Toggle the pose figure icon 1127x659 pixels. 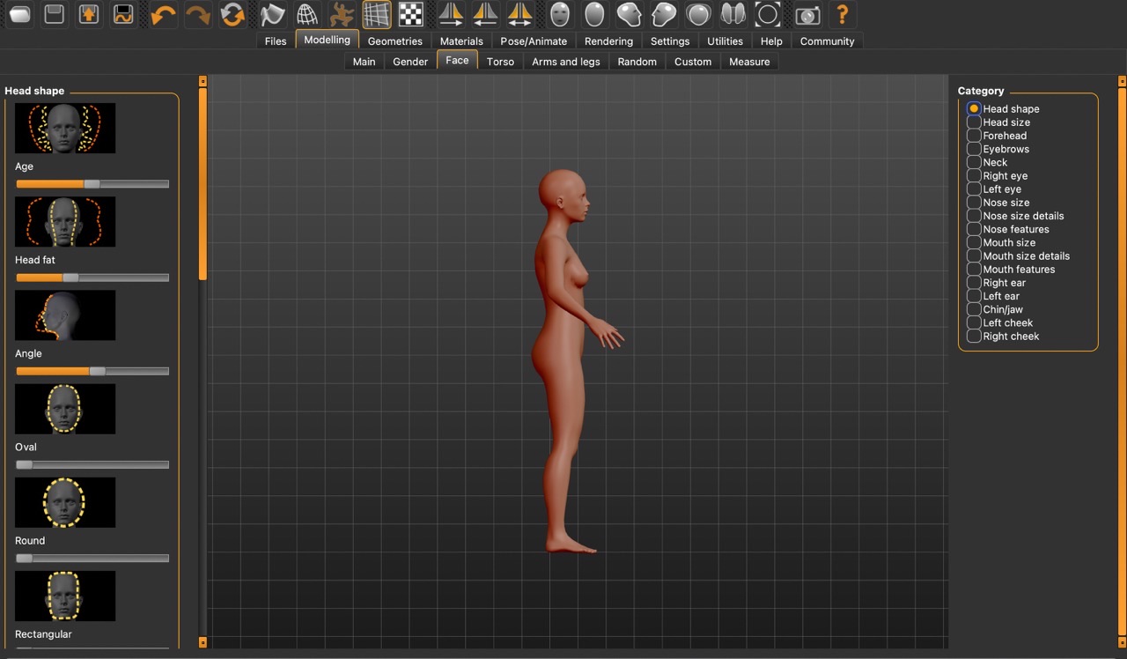pyautogui.click(x=341, y=14)
